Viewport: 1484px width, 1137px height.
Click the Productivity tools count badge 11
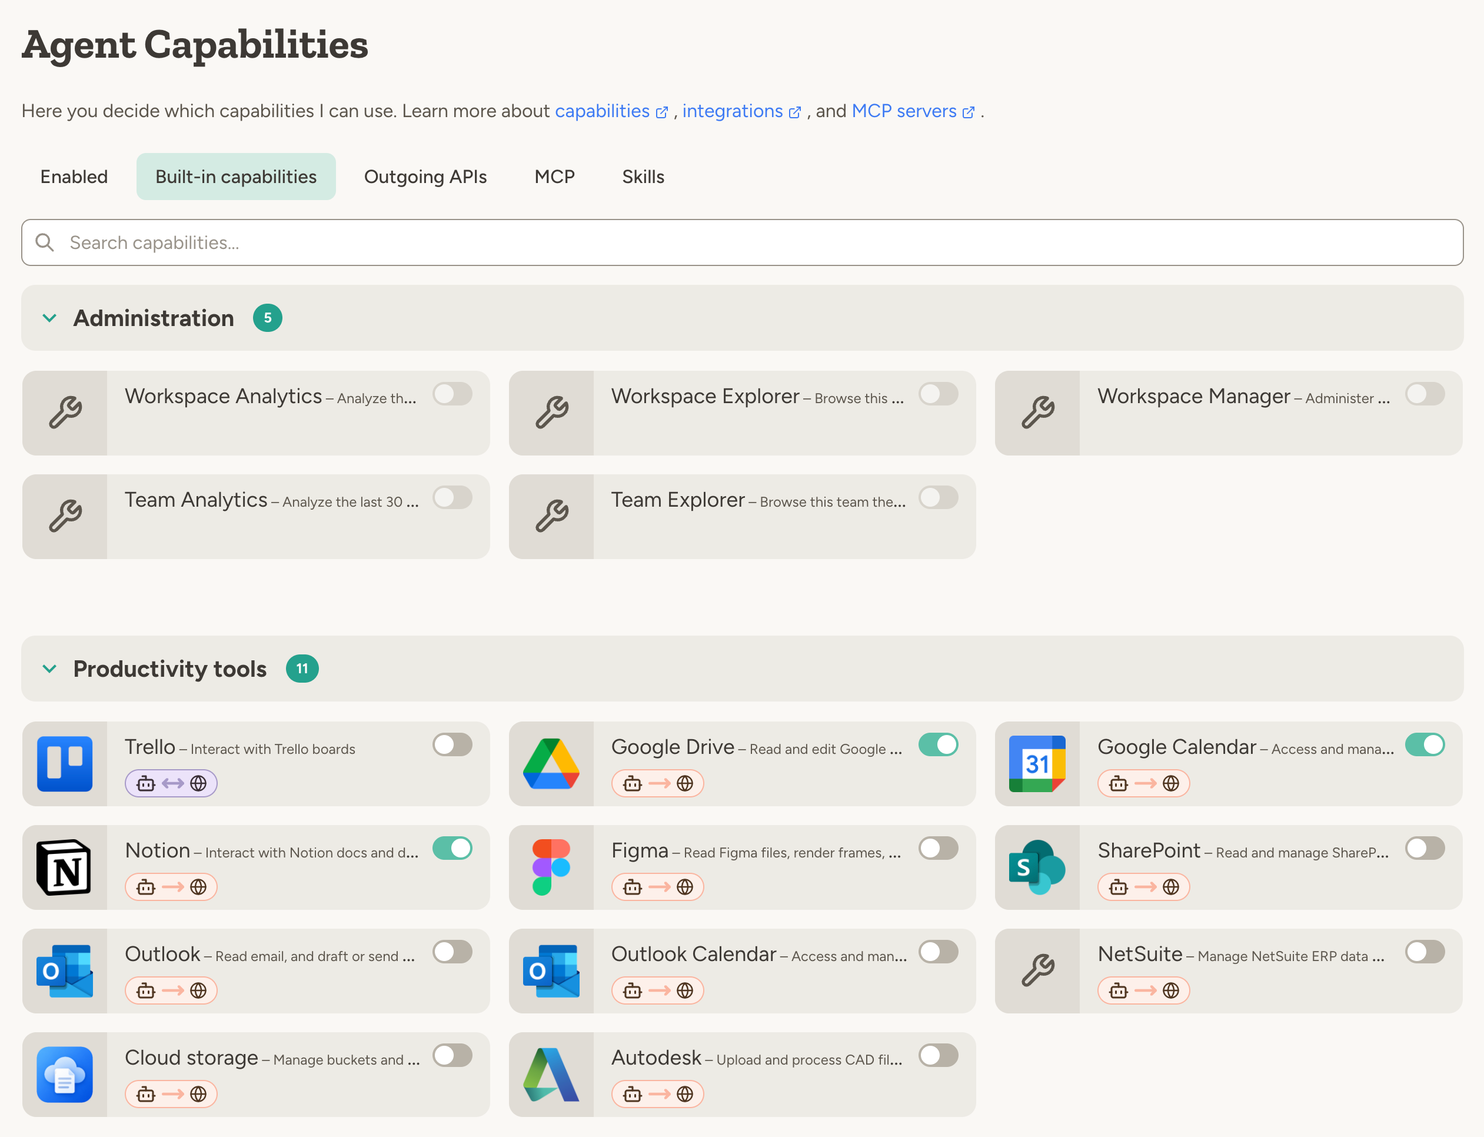pos(302,669)
